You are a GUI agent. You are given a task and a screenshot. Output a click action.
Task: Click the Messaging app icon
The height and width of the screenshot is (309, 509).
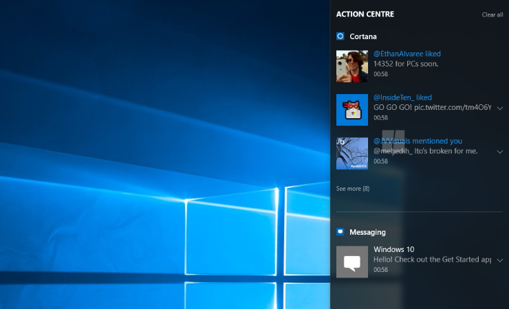(340, 232)
